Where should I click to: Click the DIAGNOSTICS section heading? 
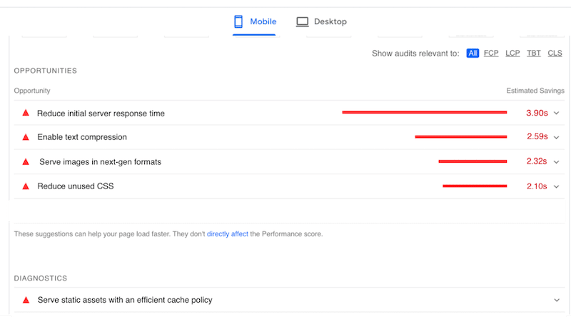point(41,278)
